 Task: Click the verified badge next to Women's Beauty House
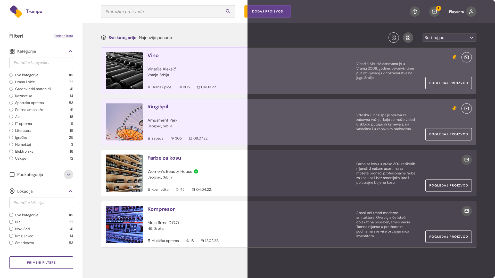pos(196,171)
